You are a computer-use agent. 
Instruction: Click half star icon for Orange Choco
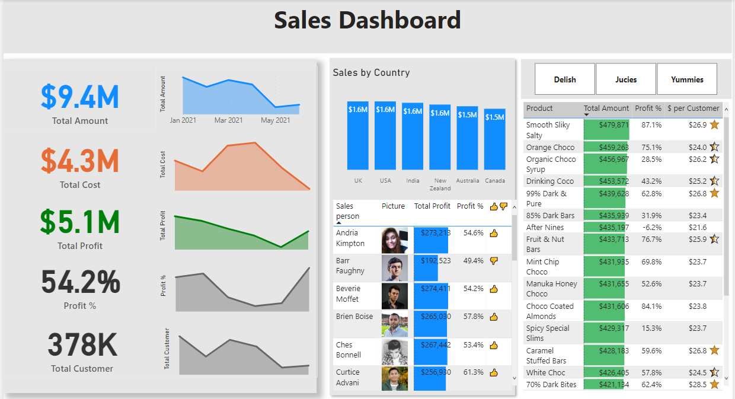point(714,148)
